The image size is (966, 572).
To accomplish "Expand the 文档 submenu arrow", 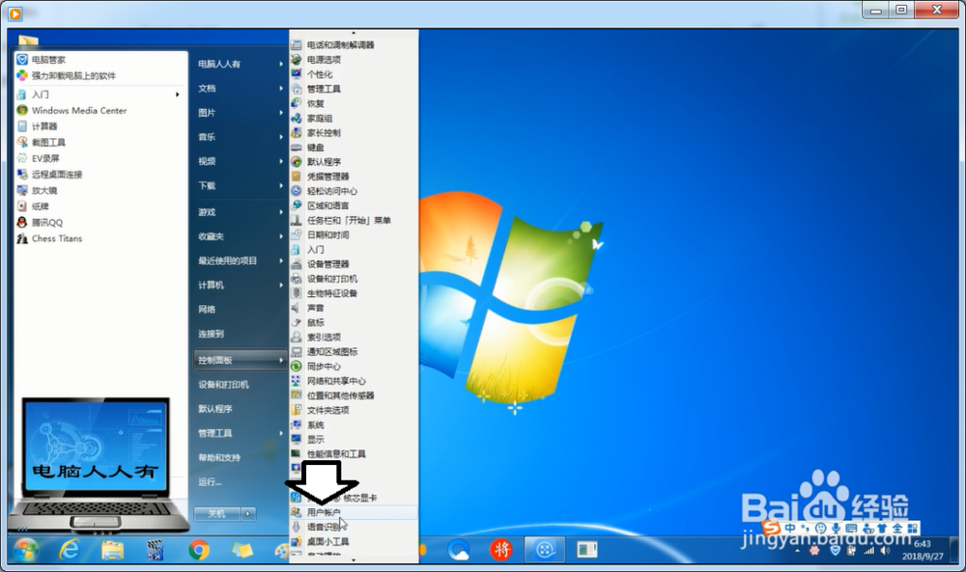I will [x=281, y=88].
